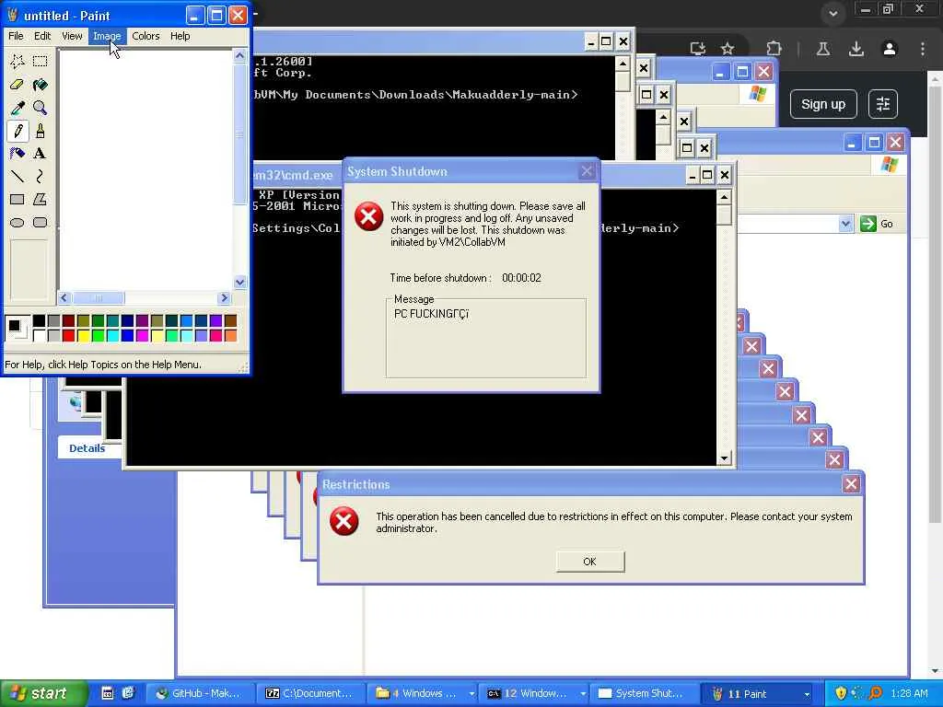Choose the Fill With Color bucket tool
This screenshot has width=943, height=707.
(41, 84)
